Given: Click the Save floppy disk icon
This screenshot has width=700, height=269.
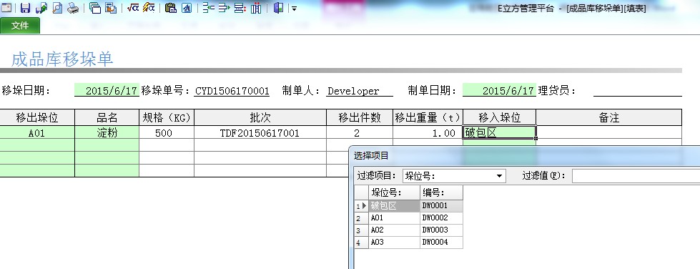Looking at the screenshot, I should [26, 8].
